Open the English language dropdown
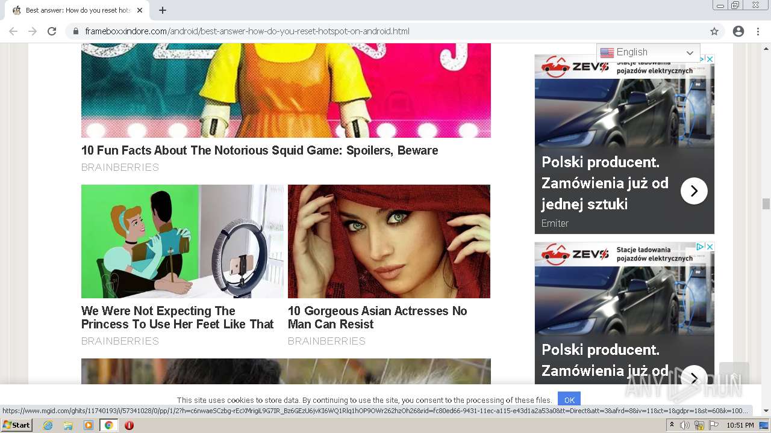The width and height of the screenshot is (771, 433). 648,52
